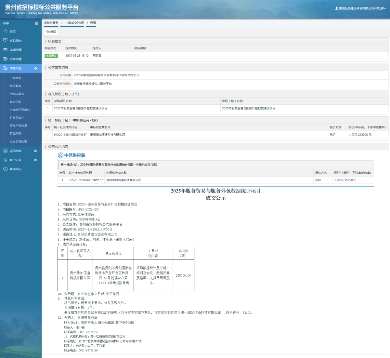Expand the 诚信档案 menu arrow
The image size is (390, 358).
coord(35,151)
